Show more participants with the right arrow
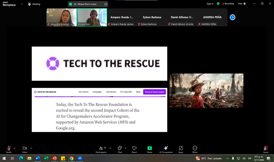Screen dimensions: 274x162 coord(232,17)
